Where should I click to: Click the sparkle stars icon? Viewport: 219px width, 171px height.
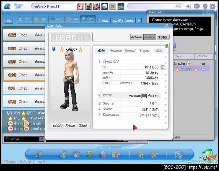pyautogui.click(x=189, y=7)
